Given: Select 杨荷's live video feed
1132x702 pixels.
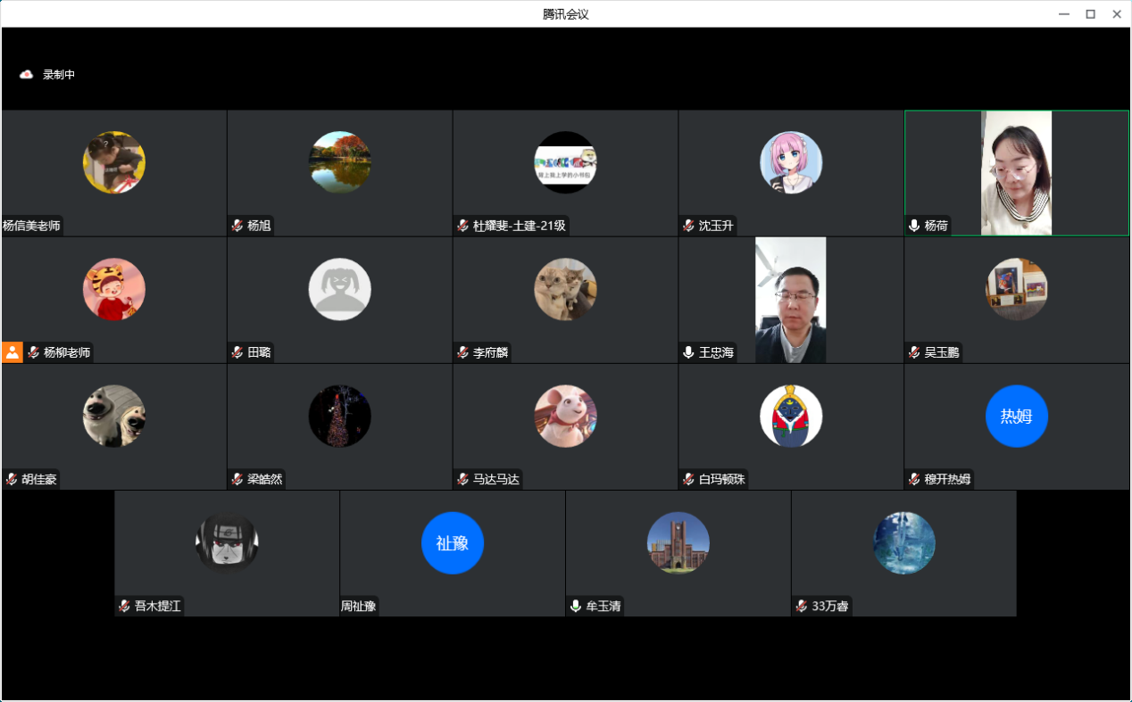Looking at the screenshot, I should coord(1016,173).
